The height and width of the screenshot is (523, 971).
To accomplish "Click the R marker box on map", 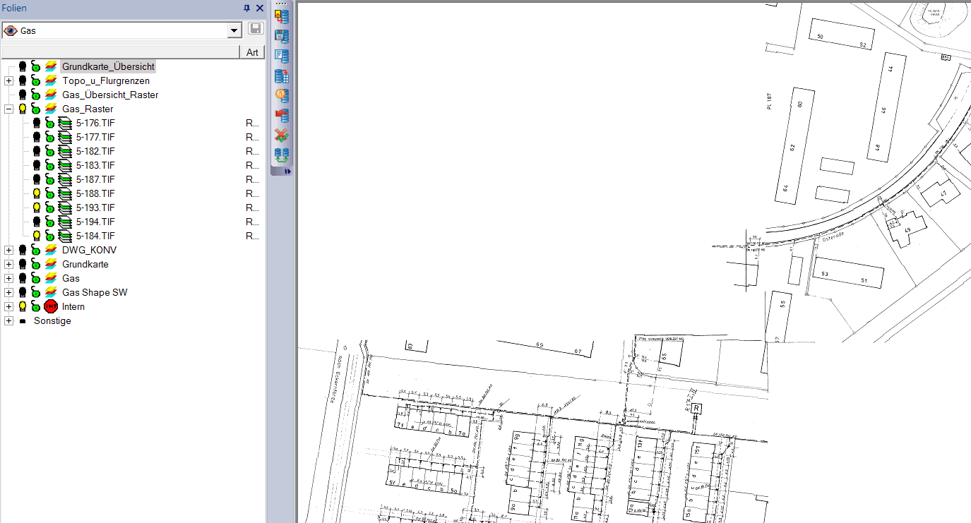I will coord(696,409).
